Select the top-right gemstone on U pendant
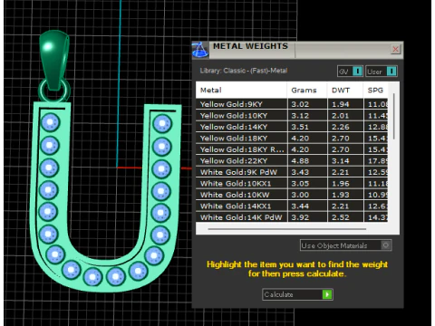 click(162, 123)
